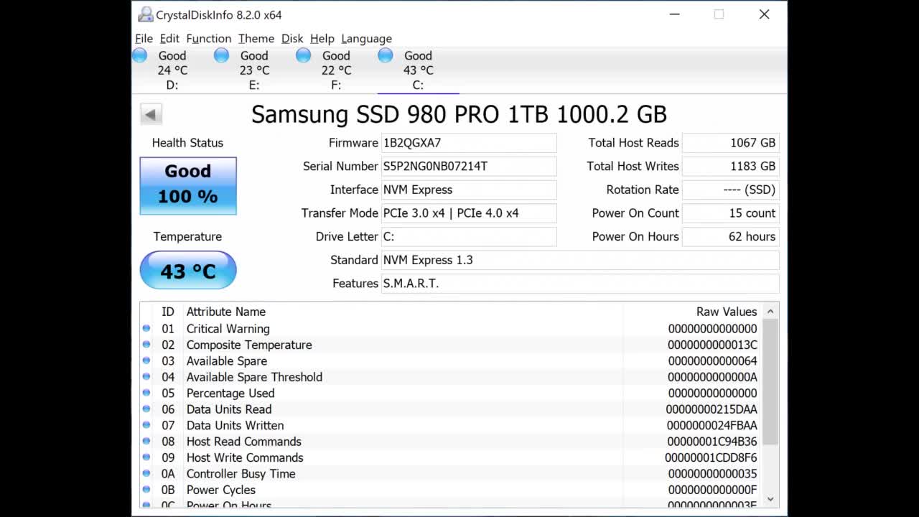Select disk E: at 23 °C
919x517 pixels.
pos(254,70)
